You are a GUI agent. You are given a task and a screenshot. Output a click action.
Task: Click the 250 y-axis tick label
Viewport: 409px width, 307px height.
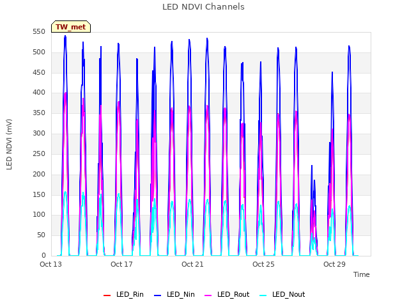pyautogui.click(x=39, y=153)
